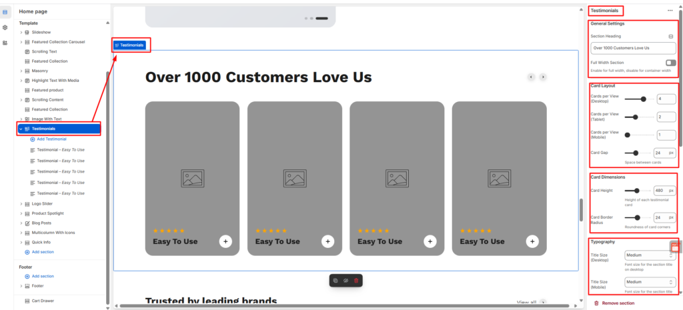Open the three-dot menu in Testimonials panel
Viewport: 683px width, 310px height.
[x=670, y=11]
